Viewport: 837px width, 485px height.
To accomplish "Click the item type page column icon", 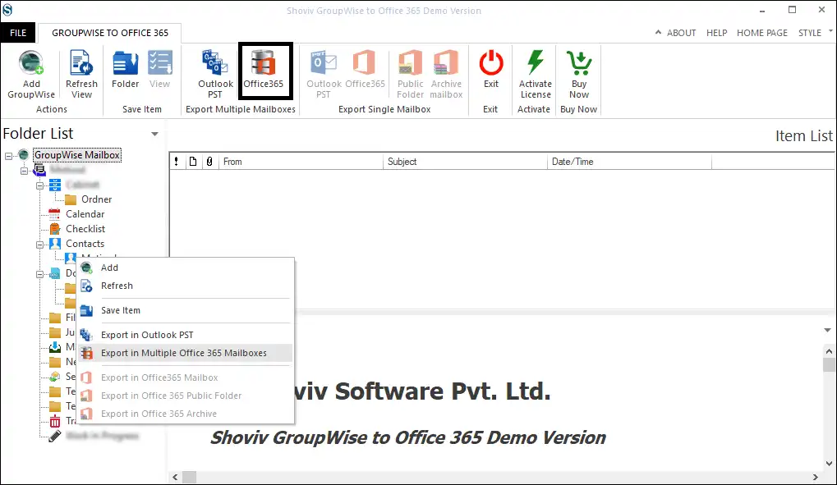I will click(193, 161).
